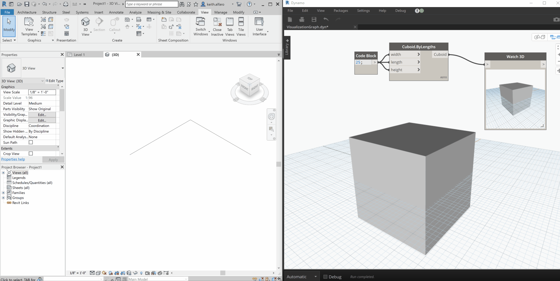
Task: Create a 3D View from ribbon
Action: tap(85, 26)
